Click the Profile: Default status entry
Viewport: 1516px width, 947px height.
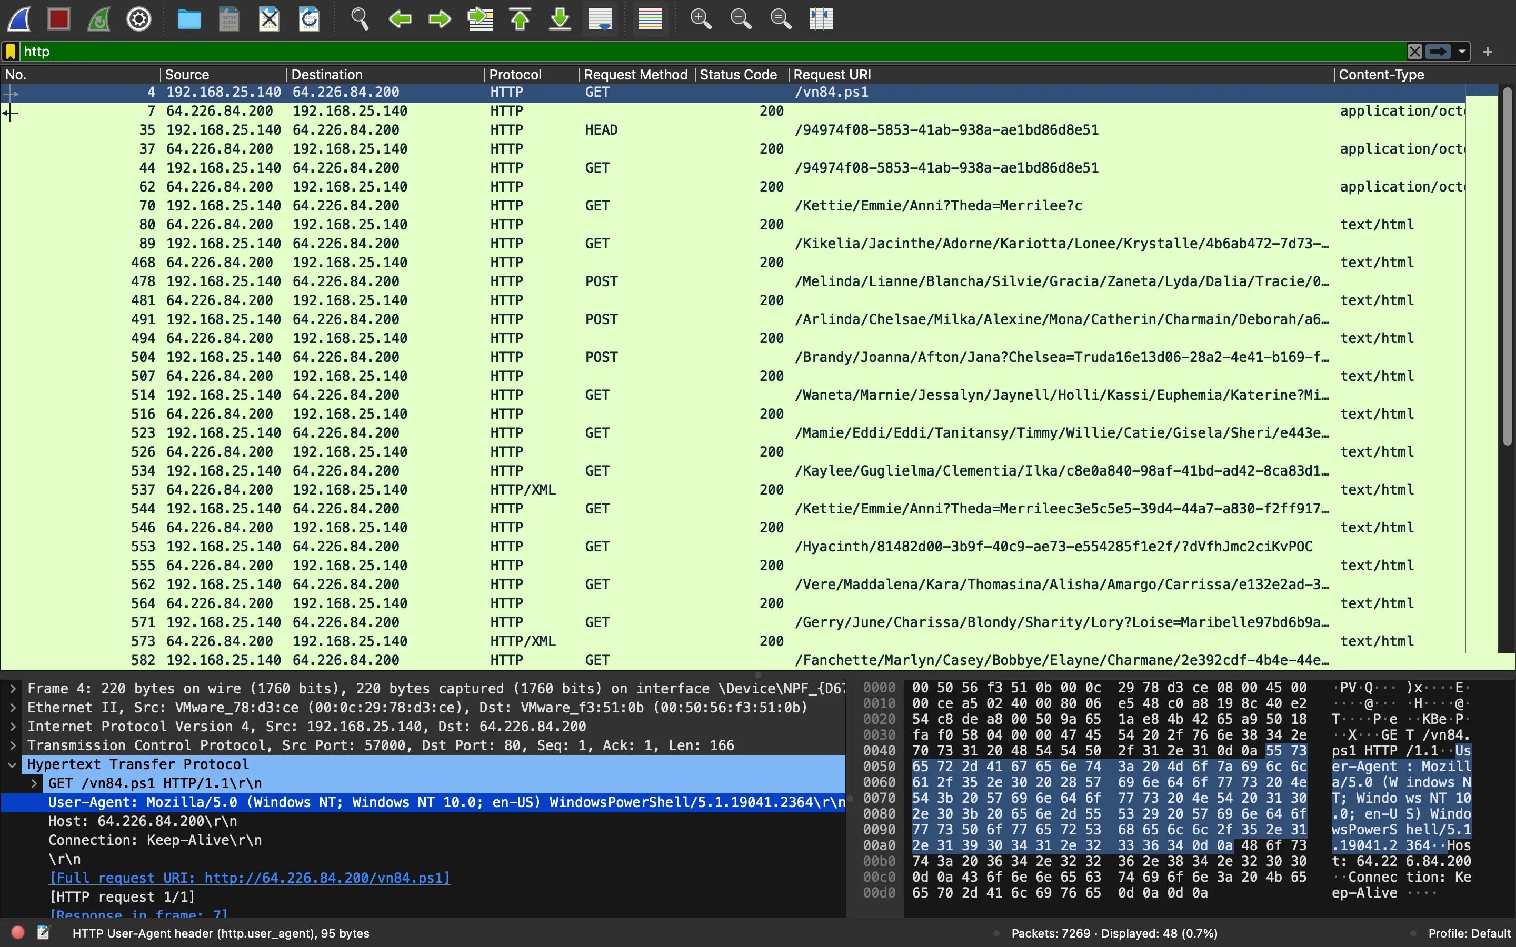pyautogui.click(x=1469, y=933)
